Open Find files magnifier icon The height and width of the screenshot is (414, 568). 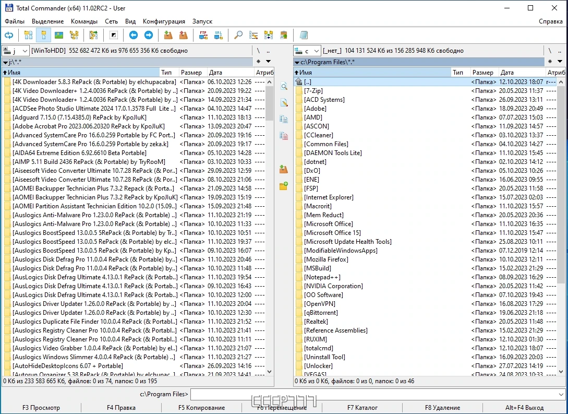[238, 35]
